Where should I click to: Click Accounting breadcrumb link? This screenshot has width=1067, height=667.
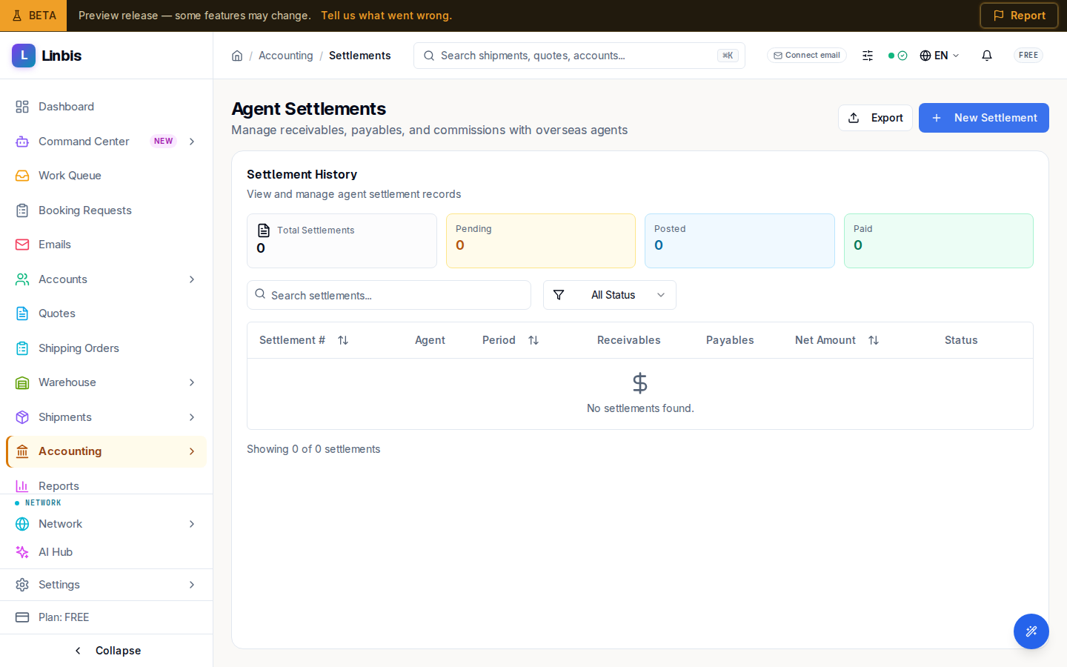[x=286, y=56]
